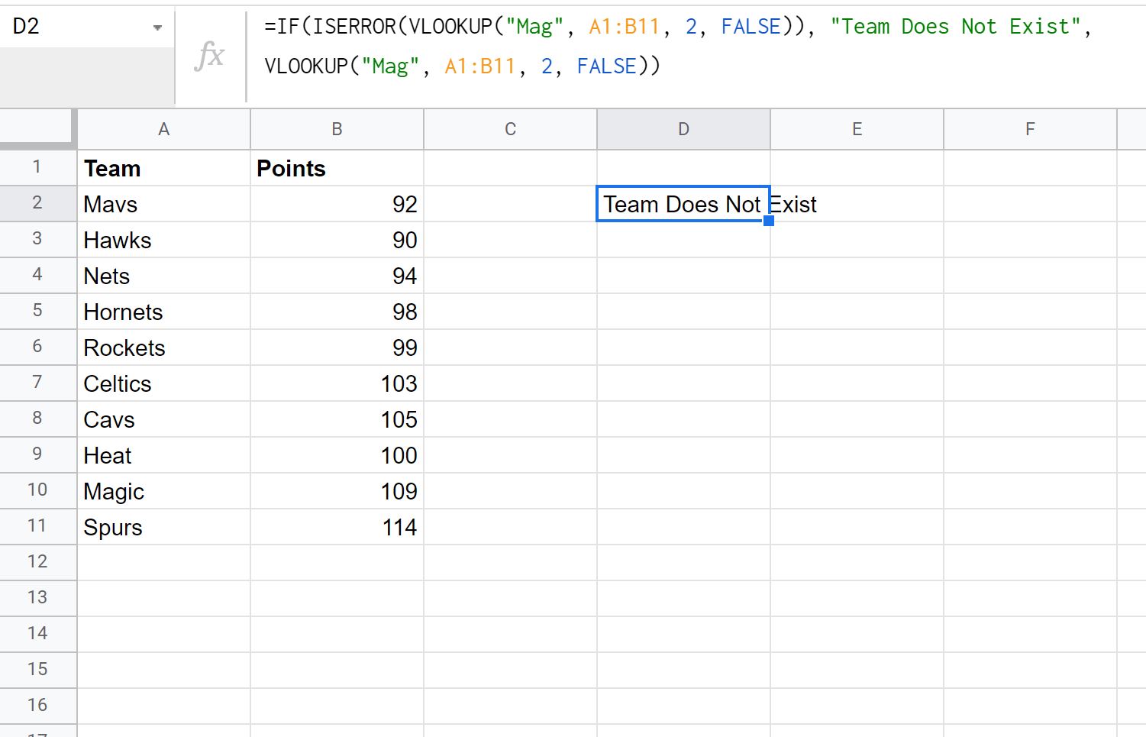Select row 13 header
This screenshot has width=1146, height=737.
coord(37,599)
